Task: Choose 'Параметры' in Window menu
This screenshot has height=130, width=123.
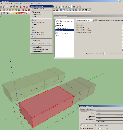Action: pyautogui.click(x=41, y=40)
